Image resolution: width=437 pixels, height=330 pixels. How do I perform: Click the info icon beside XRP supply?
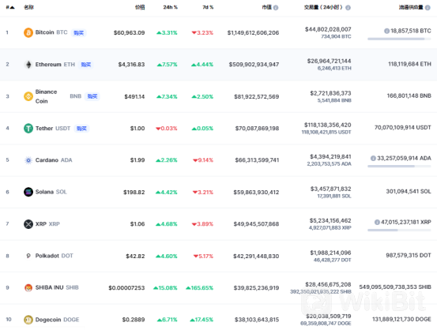(x=377, y=222)
